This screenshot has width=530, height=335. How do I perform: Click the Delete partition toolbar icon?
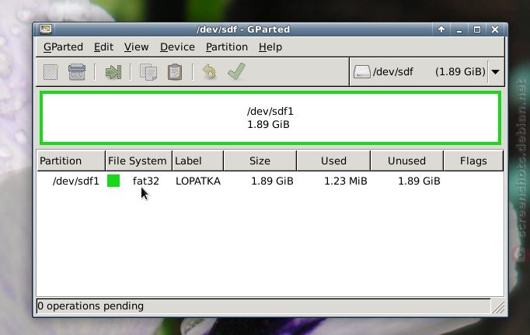[77, 72]
